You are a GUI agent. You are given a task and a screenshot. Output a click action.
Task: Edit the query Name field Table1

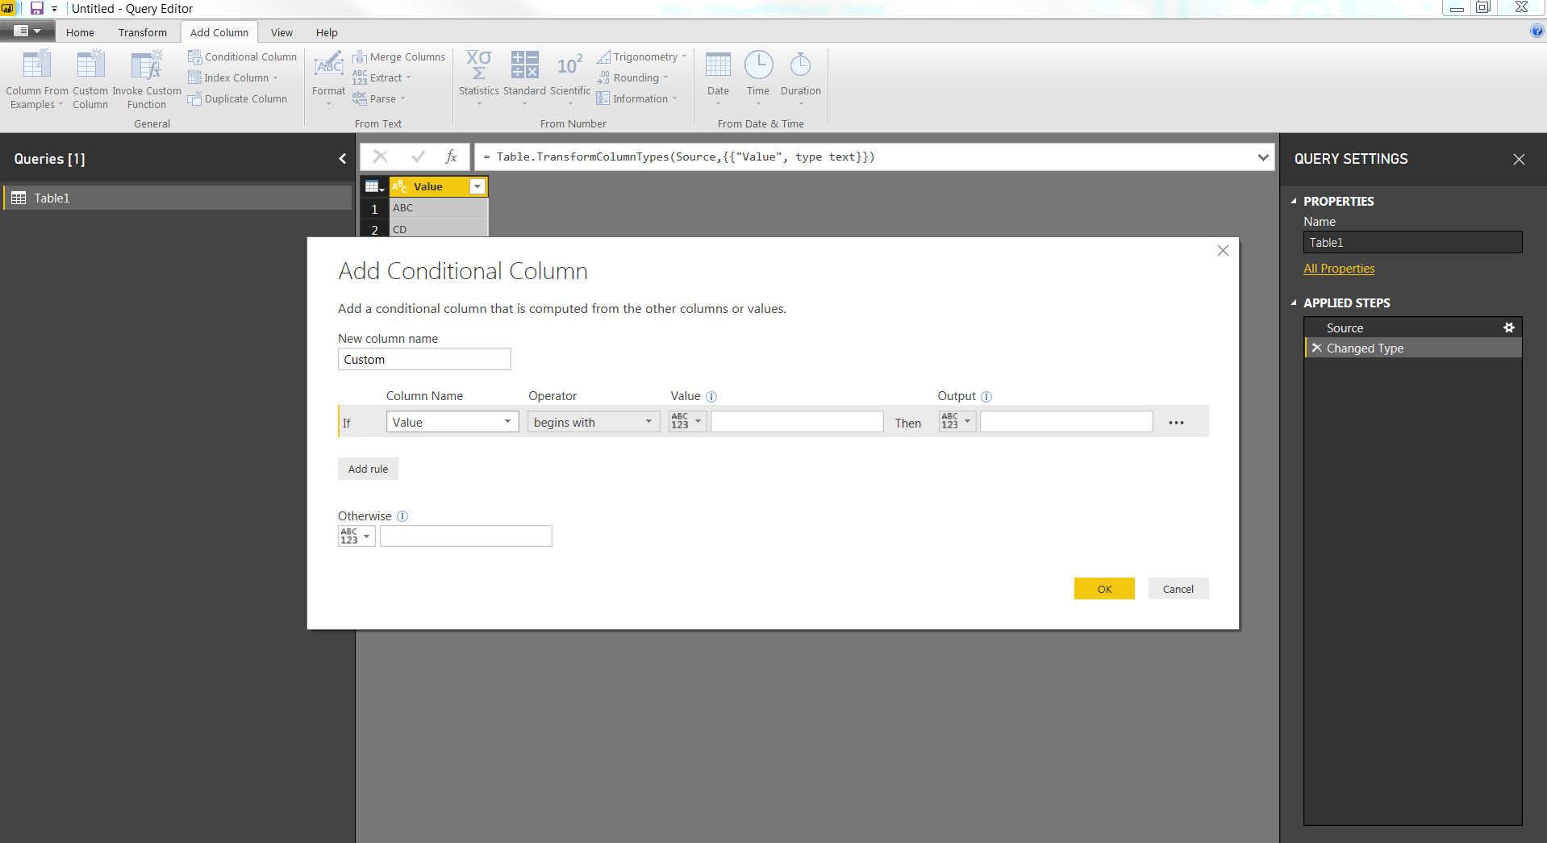(1413, 242)
